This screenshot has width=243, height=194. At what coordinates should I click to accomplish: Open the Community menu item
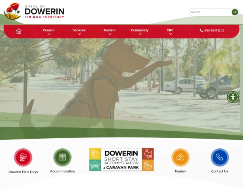(x=140, y=30)
